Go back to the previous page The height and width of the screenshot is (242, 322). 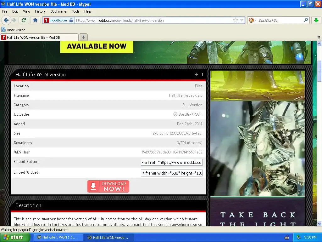[6, 20]
